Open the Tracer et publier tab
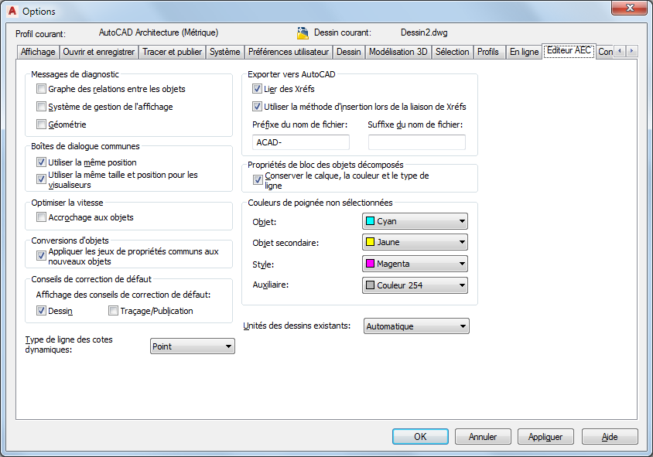Screen dimensions: 653x457 (172, 52)
